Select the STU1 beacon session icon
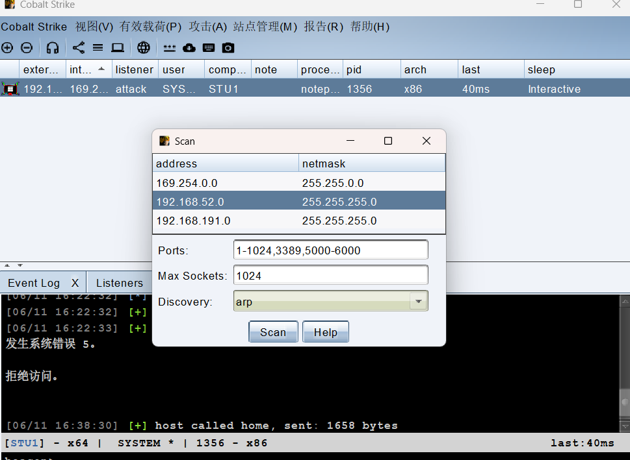This screenshot has height=460, width=630. click(10, 88)
